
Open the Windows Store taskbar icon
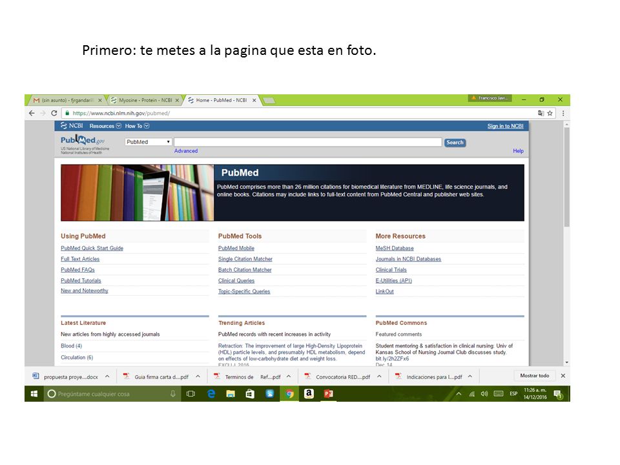[250, 394]
